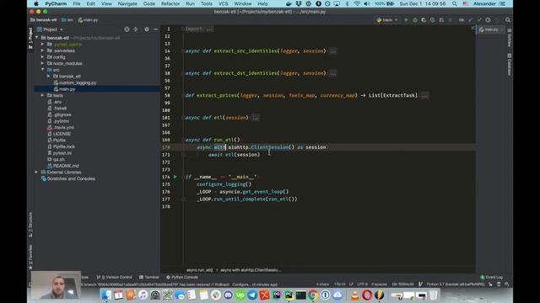Open Google Chrome from the Dock
This screenshot has height=303, width=540.
(313, 295)
